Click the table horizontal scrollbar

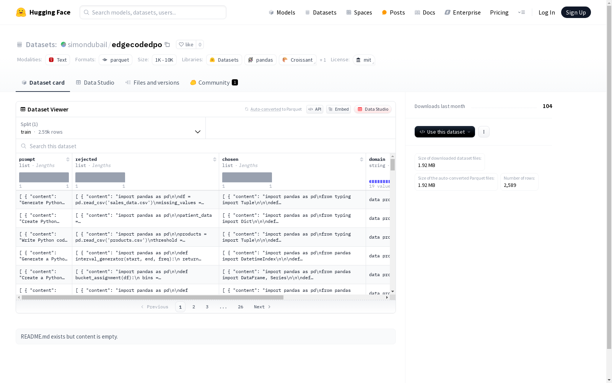click(153, 297)
